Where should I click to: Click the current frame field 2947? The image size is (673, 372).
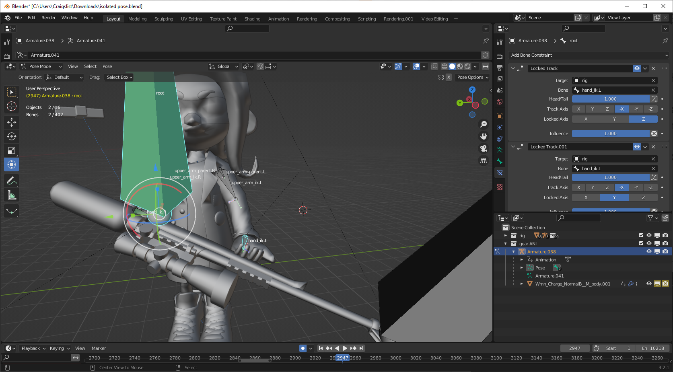click(x=575, y=348)
